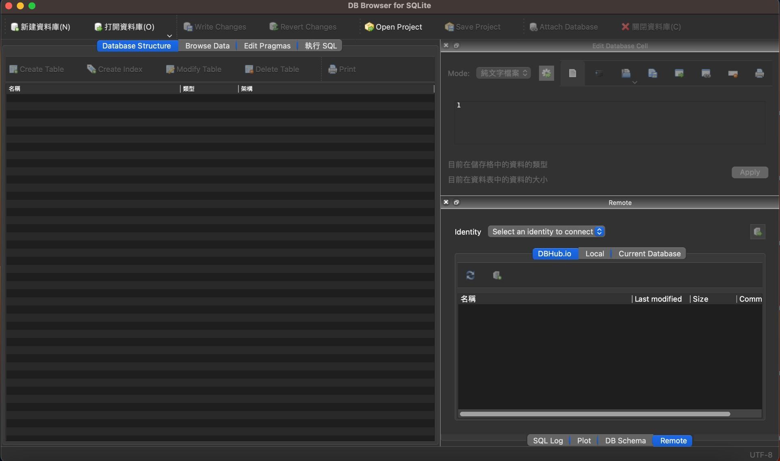Screen dimensions: 780x461
Task: Click the database icon beside the refresh icon
Action: [x=496, y=275]
